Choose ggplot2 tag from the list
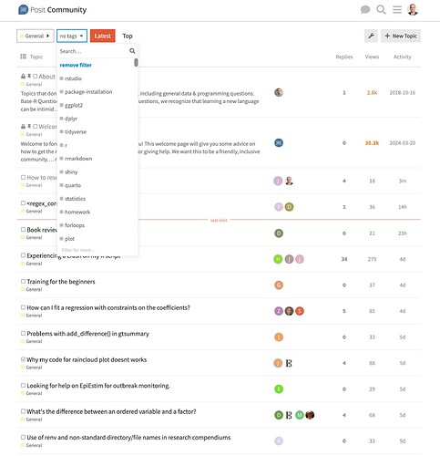The image size is (440, 456). coord(74,105)
